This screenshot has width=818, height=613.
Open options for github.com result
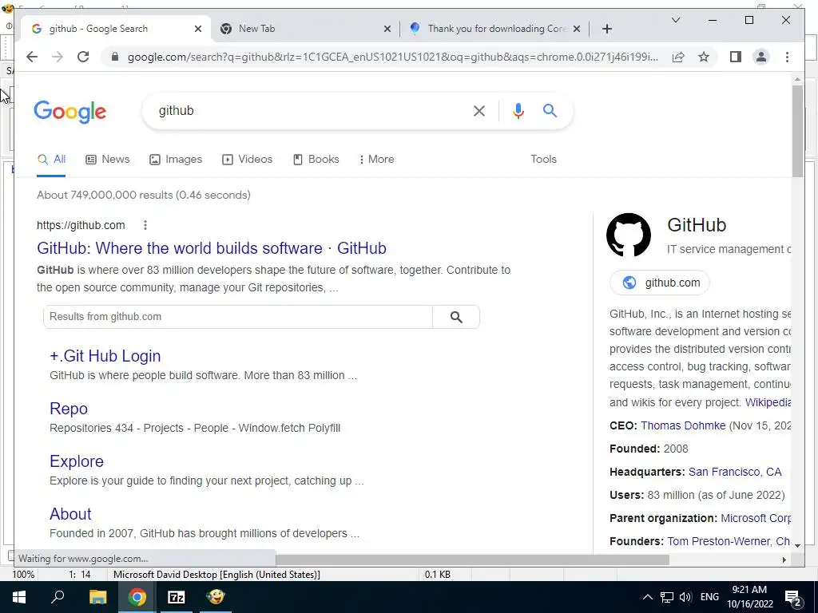(x=145, y=225)
